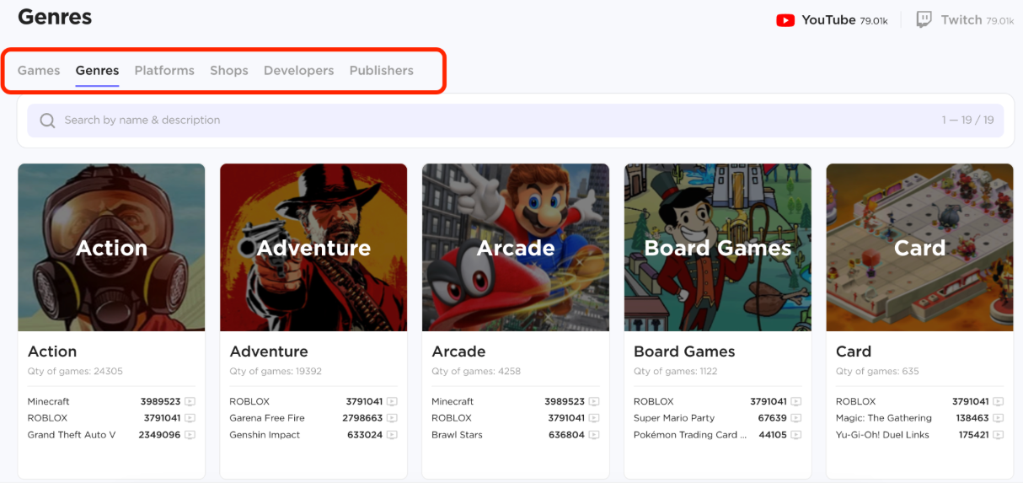Click video icon beside Genshin Impact
Viewport: 1023px width, 483px height.
click(x=392, y=435)
